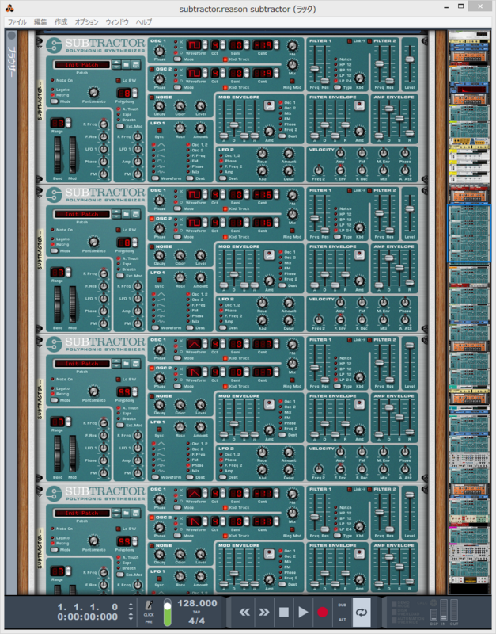Click save patch floppy icon on third Subtractor

coord(135,363)
